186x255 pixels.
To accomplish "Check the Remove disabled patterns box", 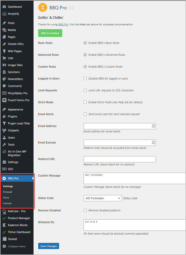I will click(85, 210).
